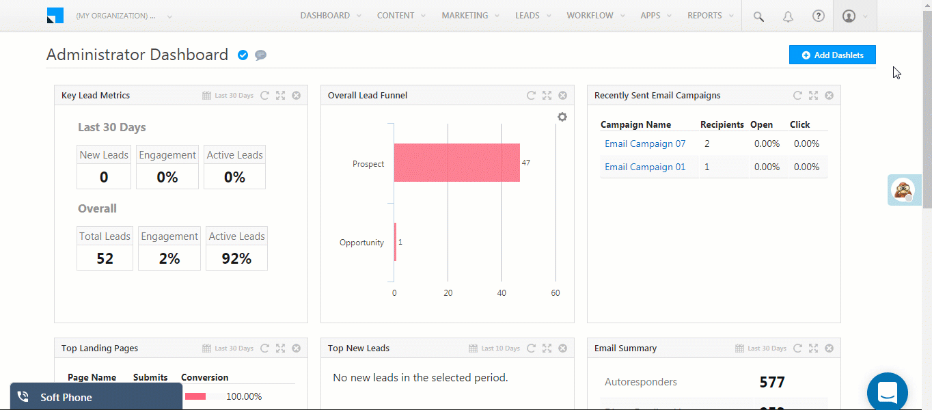The height and width of the screenshot is (410, 932).
Task: Expand the MY ORGANIZATION dropdown
Action: (169, 15)
